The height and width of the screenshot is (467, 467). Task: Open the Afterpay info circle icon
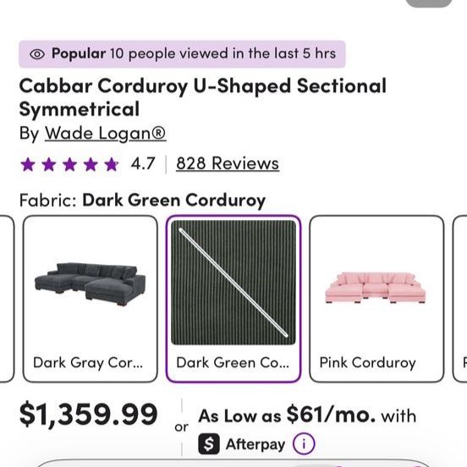[x=304, y=444]
